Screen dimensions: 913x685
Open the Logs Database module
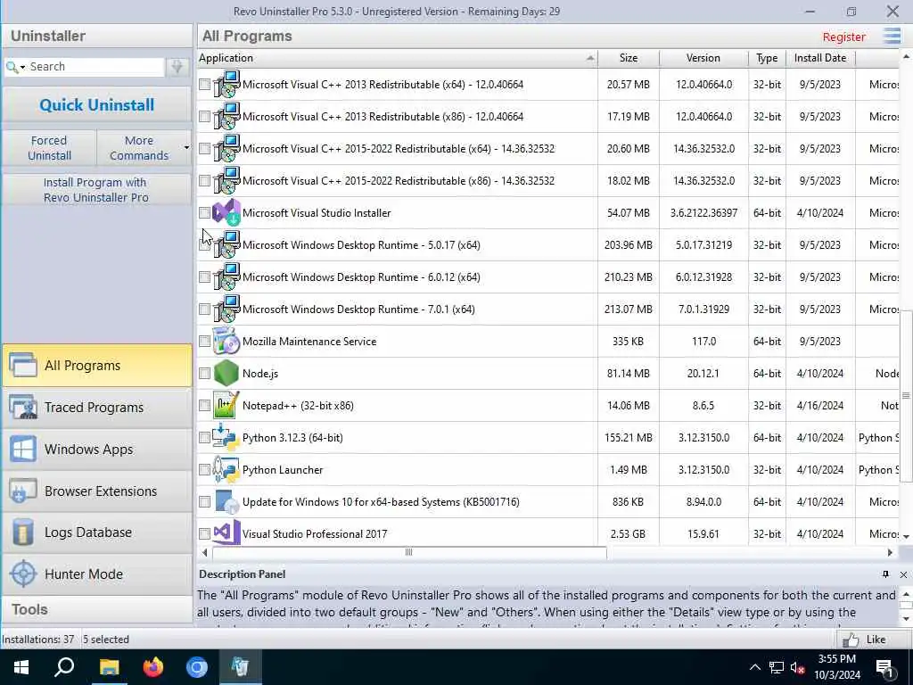[97, 532]
